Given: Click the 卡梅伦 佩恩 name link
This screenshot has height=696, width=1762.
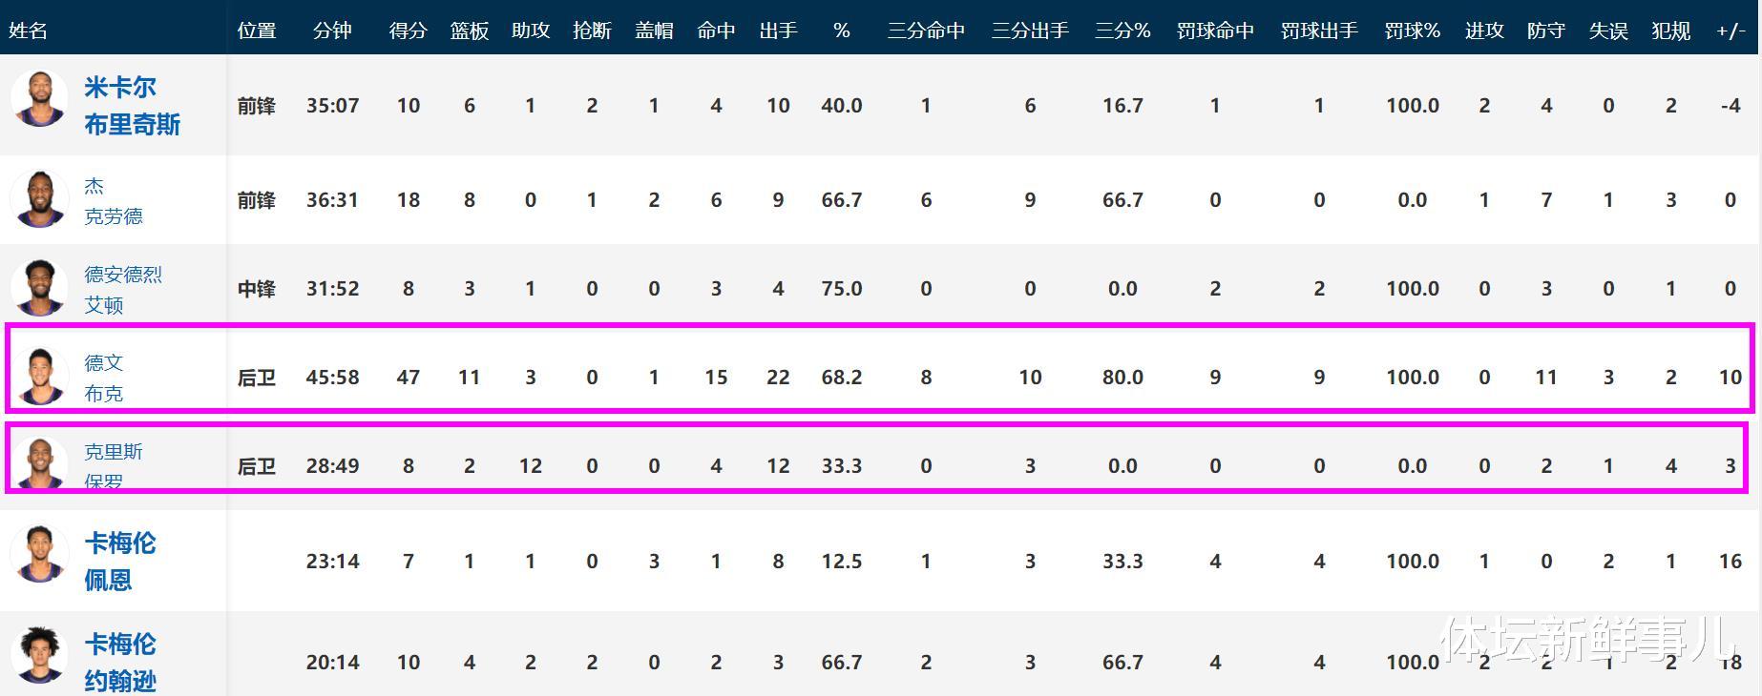Looking at the screenshot, I should coord(119,561).
